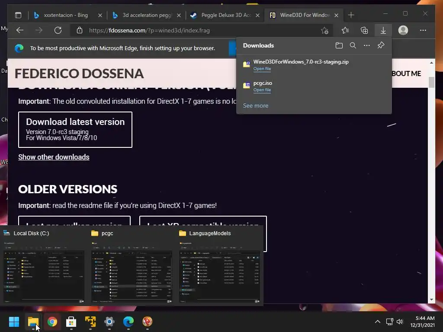Click the address bar URL field
443x332 pixels.
(x=198, y=31)
